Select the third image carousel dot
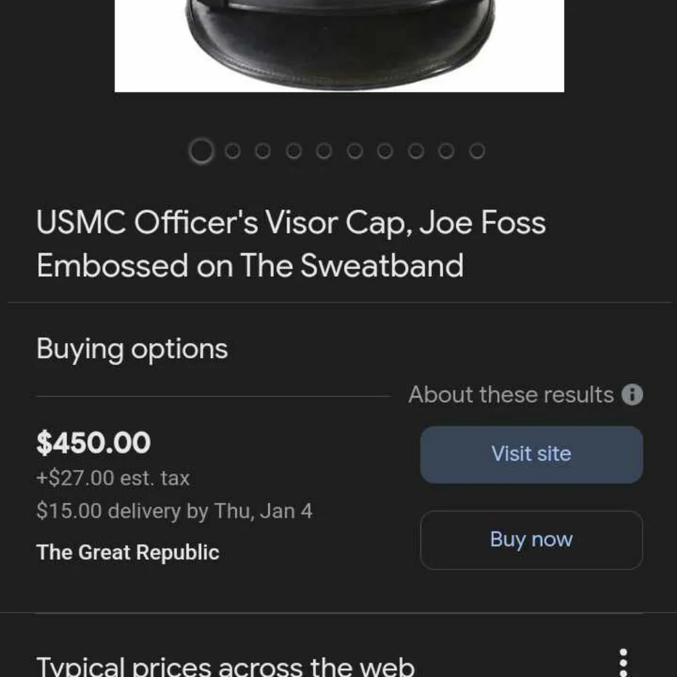 (263, 151)
